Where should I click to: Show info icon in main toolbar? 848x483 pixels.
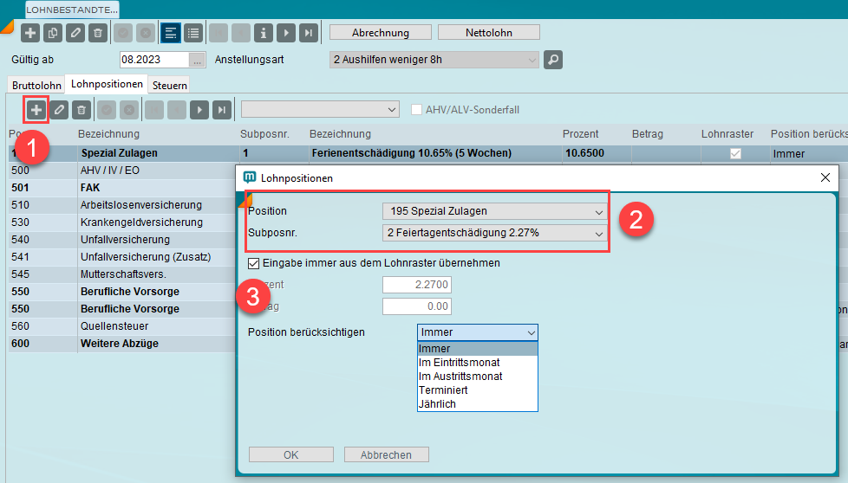(x=264, y=33)
